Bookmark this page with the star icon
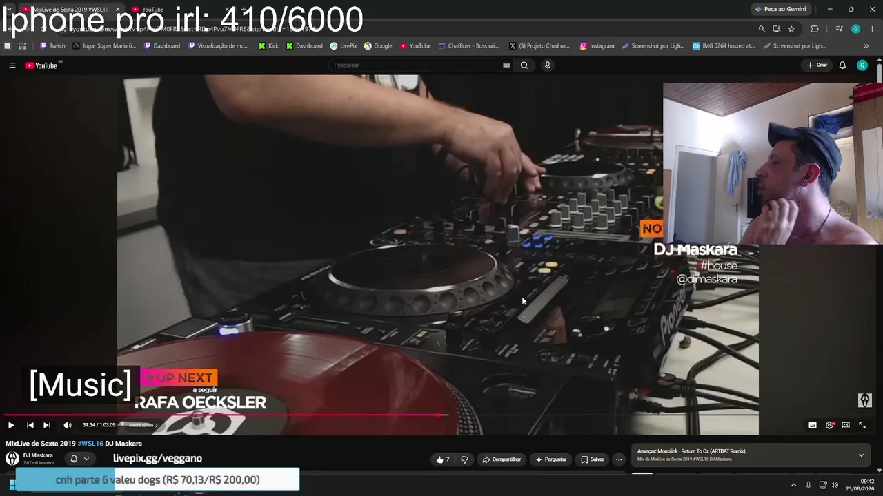This screenshot has width=883, height=496. tap(791, 29)
